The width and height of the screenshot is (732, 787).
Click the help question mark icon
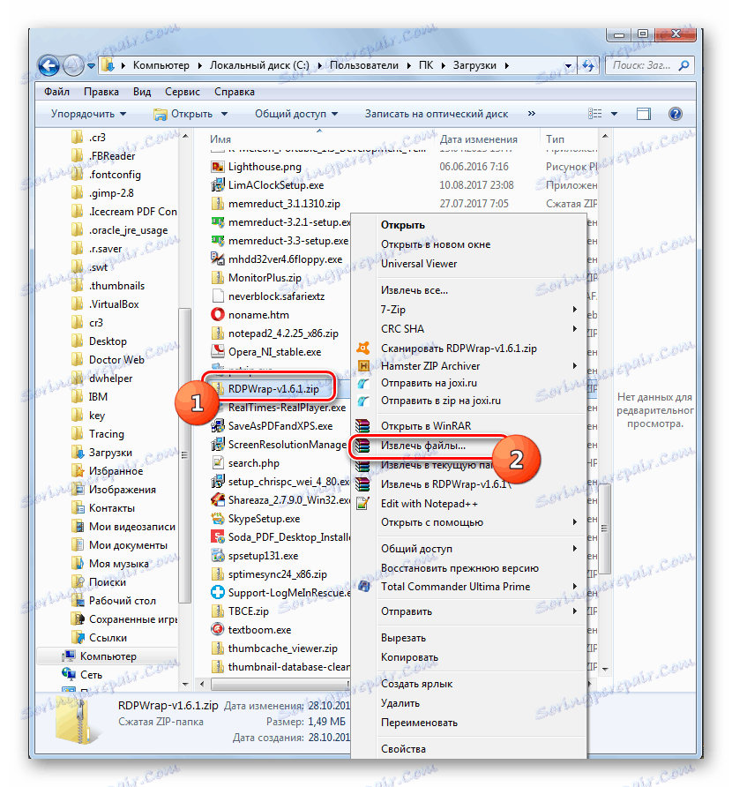tap(676, 114)
